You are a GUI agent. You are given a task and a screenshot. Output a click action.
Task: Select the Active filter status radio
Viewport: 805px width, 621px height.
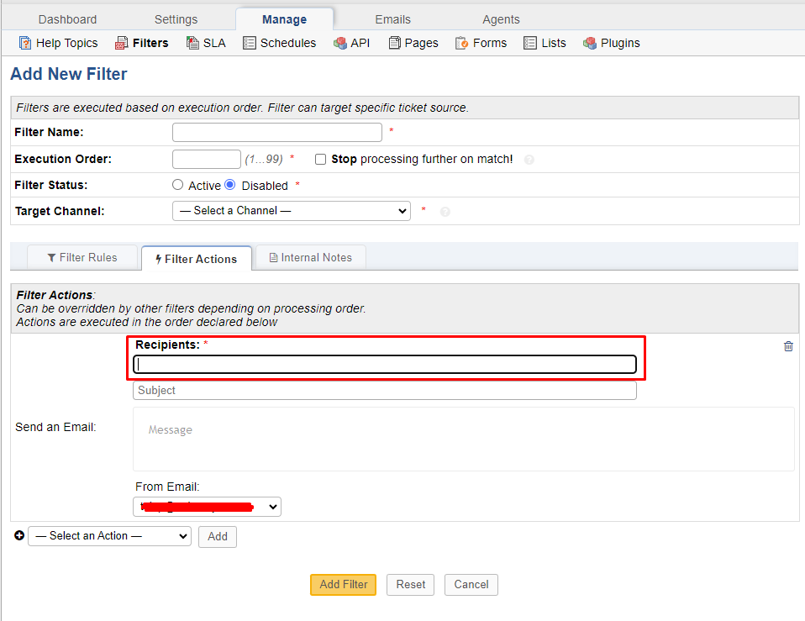[x=177, y=185]
